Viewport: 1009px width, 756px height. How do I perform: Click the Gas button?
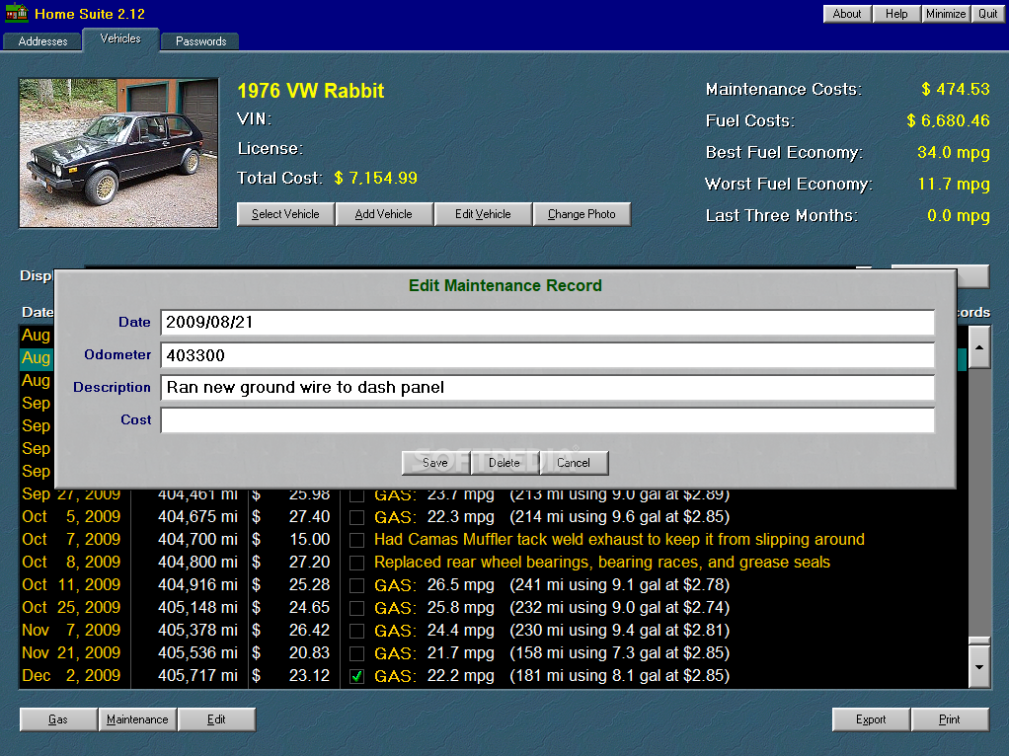click(58, 719)
